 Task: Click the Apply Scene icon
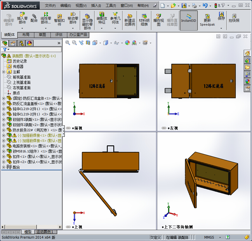click(x=134, y=43)
